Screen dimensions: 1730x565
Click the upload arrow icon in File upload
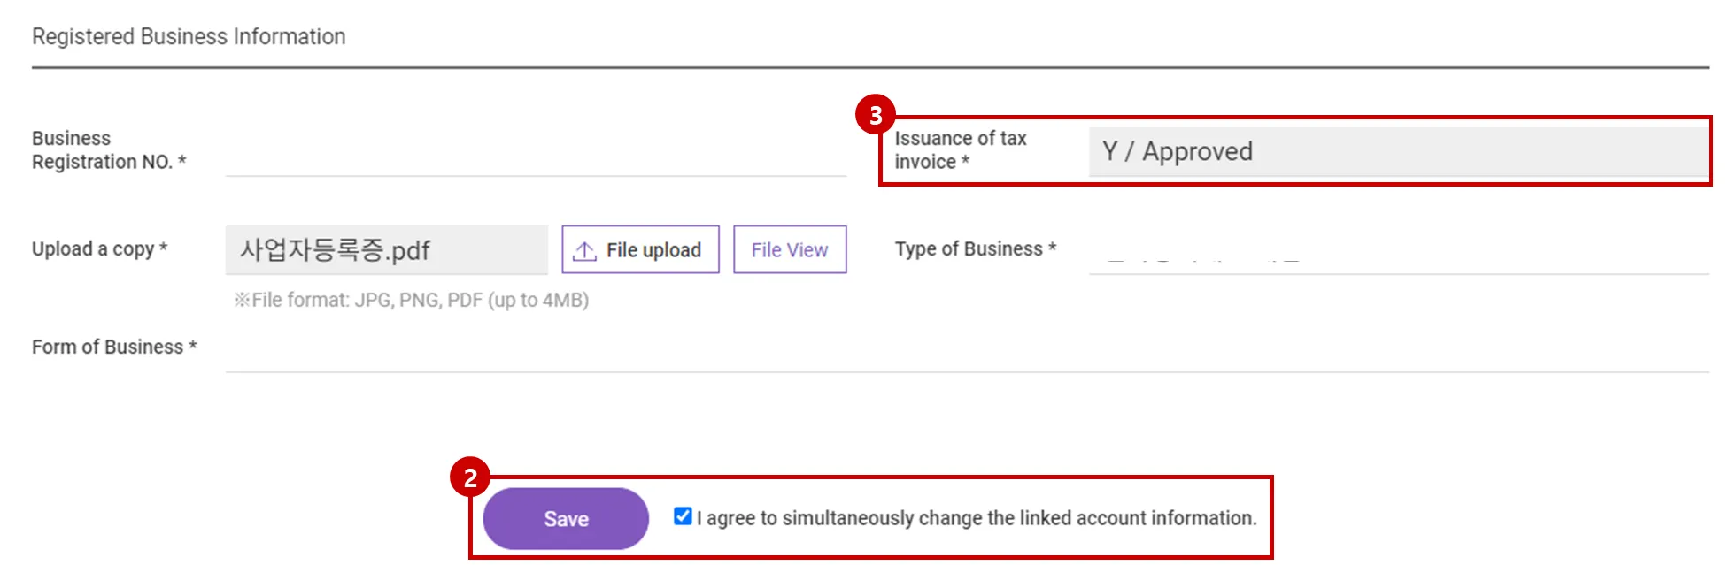click(x=584, y=251)
